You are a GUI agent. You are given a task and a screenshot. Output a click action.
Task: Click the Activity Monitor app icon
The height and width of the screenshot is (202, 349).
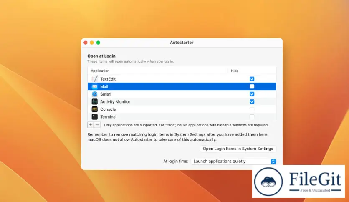coord(95,101)
